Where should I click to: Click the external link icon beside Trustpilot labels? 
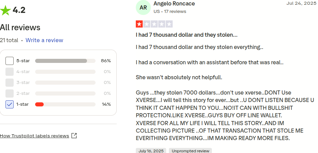pos(74,136)
